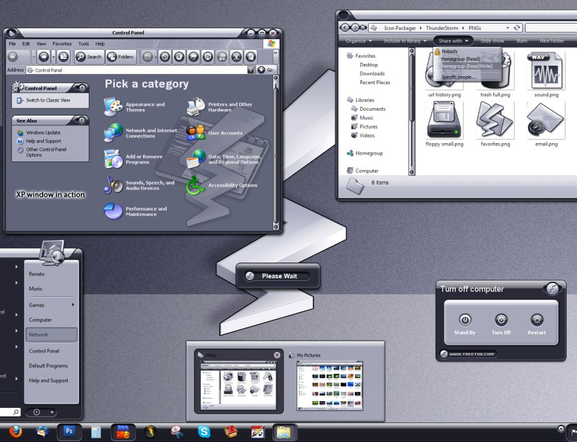
Task: Click the Search button in Control Panel toolbar
Action: coord(88,57)
